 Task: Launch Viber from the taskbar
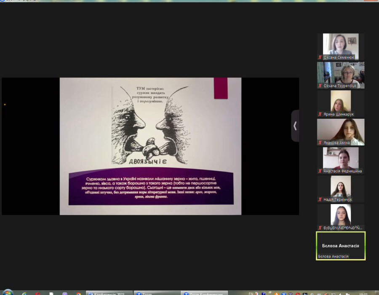tap(64, 293)
